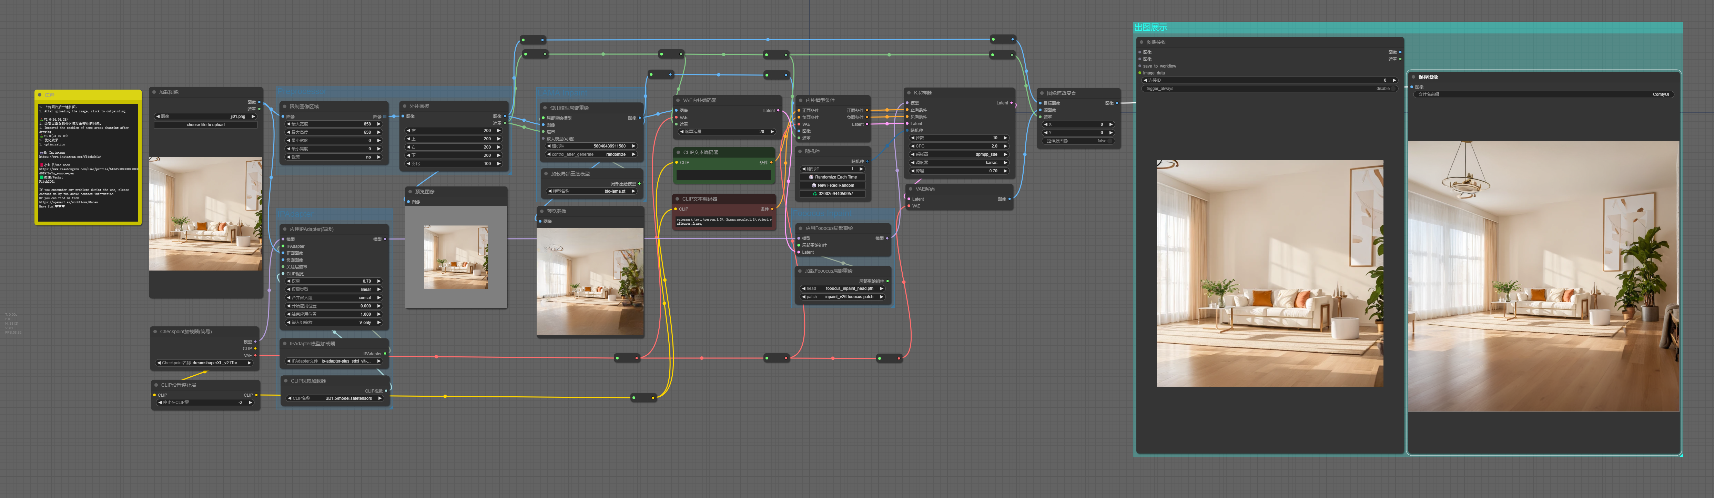Viewport: 1714px width, 498px height.
Task: Collapse the 应用IPAdapter(高级) node title dot
Action: 285,230
